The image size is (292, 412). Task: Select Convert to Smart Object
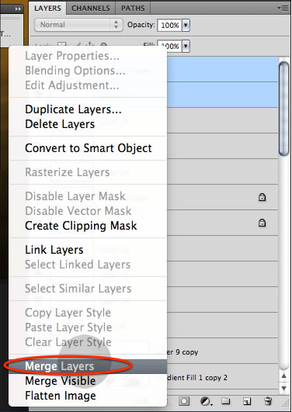coord(89,148)
